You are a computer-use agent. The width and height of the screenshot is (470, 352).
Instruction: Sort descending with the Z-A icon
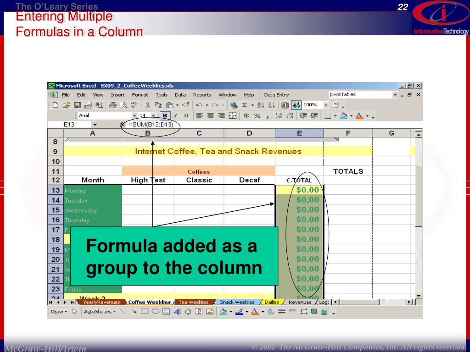(x=272, y=105)
